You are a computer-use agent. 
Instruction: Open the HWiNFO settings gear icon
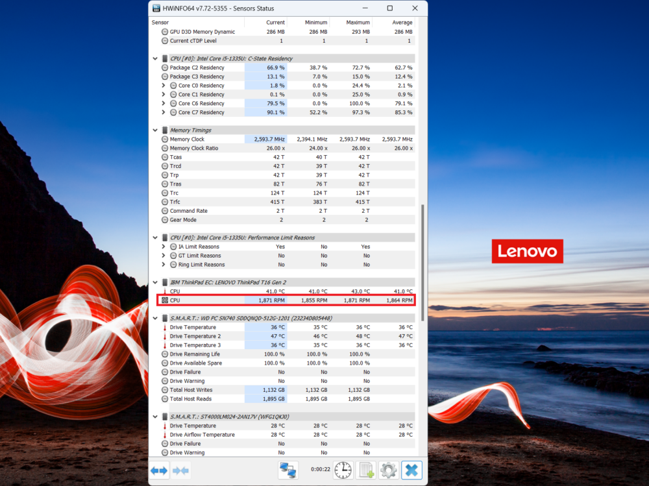click(x=389, y=470)
